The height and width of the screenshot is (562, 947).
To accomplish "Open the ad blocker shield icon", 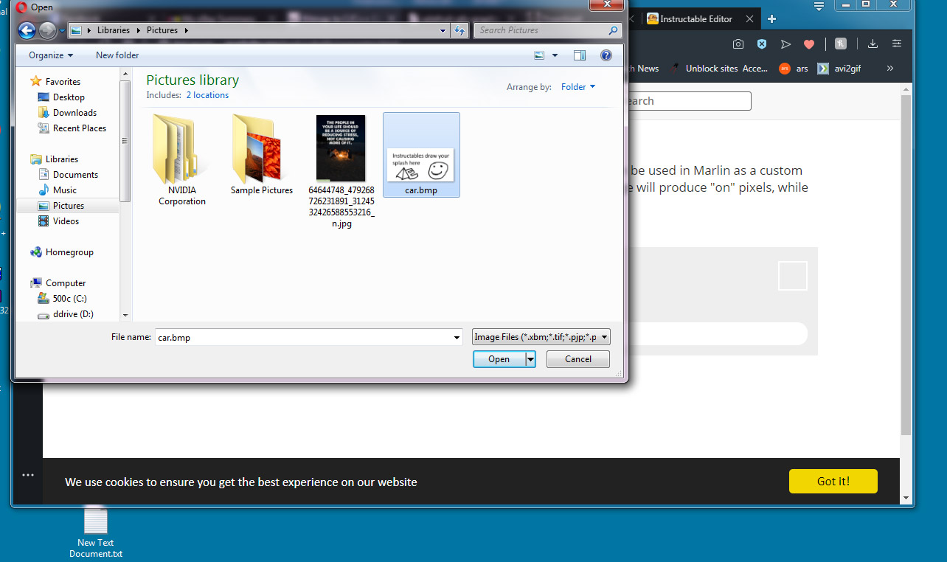I will [762, 44].
